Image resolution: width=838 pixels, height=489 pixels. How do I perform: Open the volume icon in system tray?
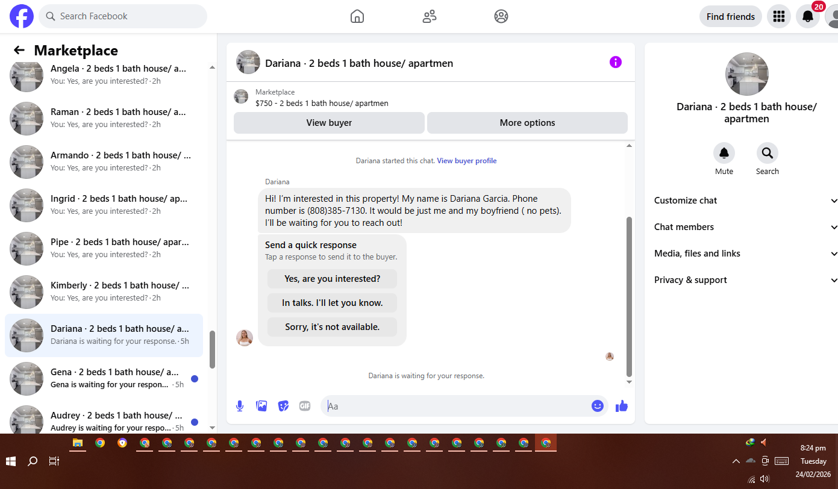765,479
